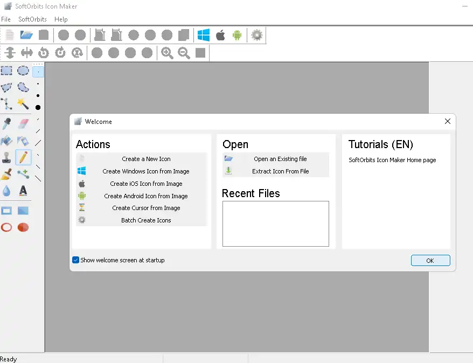Select the Blur drop tool
This screenshot has width=473, height=363.
click(7, 191)
